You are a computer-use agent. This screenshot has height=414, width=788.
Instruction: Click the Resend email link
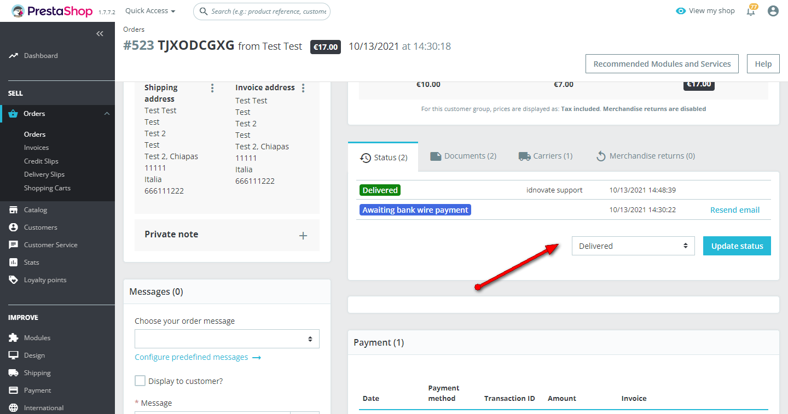[735, 210]
